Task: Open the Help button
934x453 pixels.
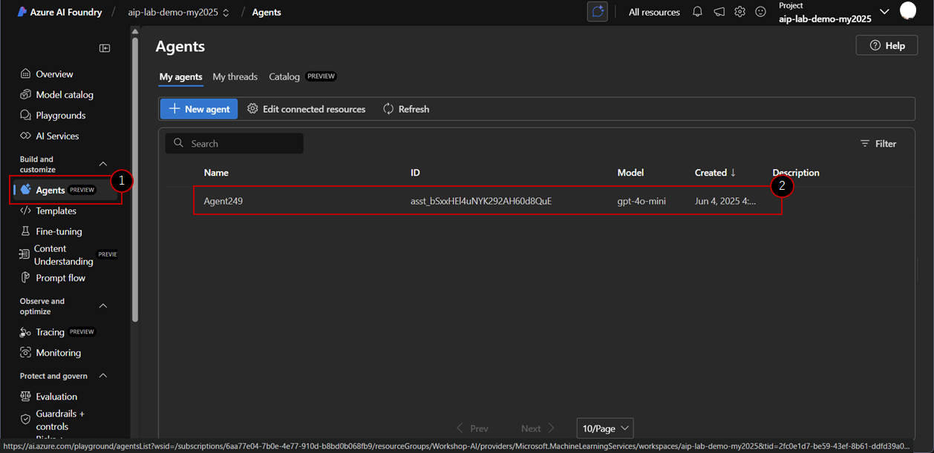Action: (x=886, y=46)
